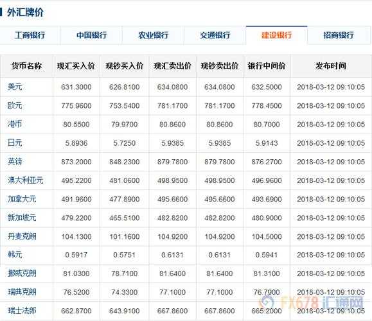This screenshot has height=321, width=372.
Task: Select the 瑞士法郎 现钞买入价 value 643.9100
Action: pos(124,311)
